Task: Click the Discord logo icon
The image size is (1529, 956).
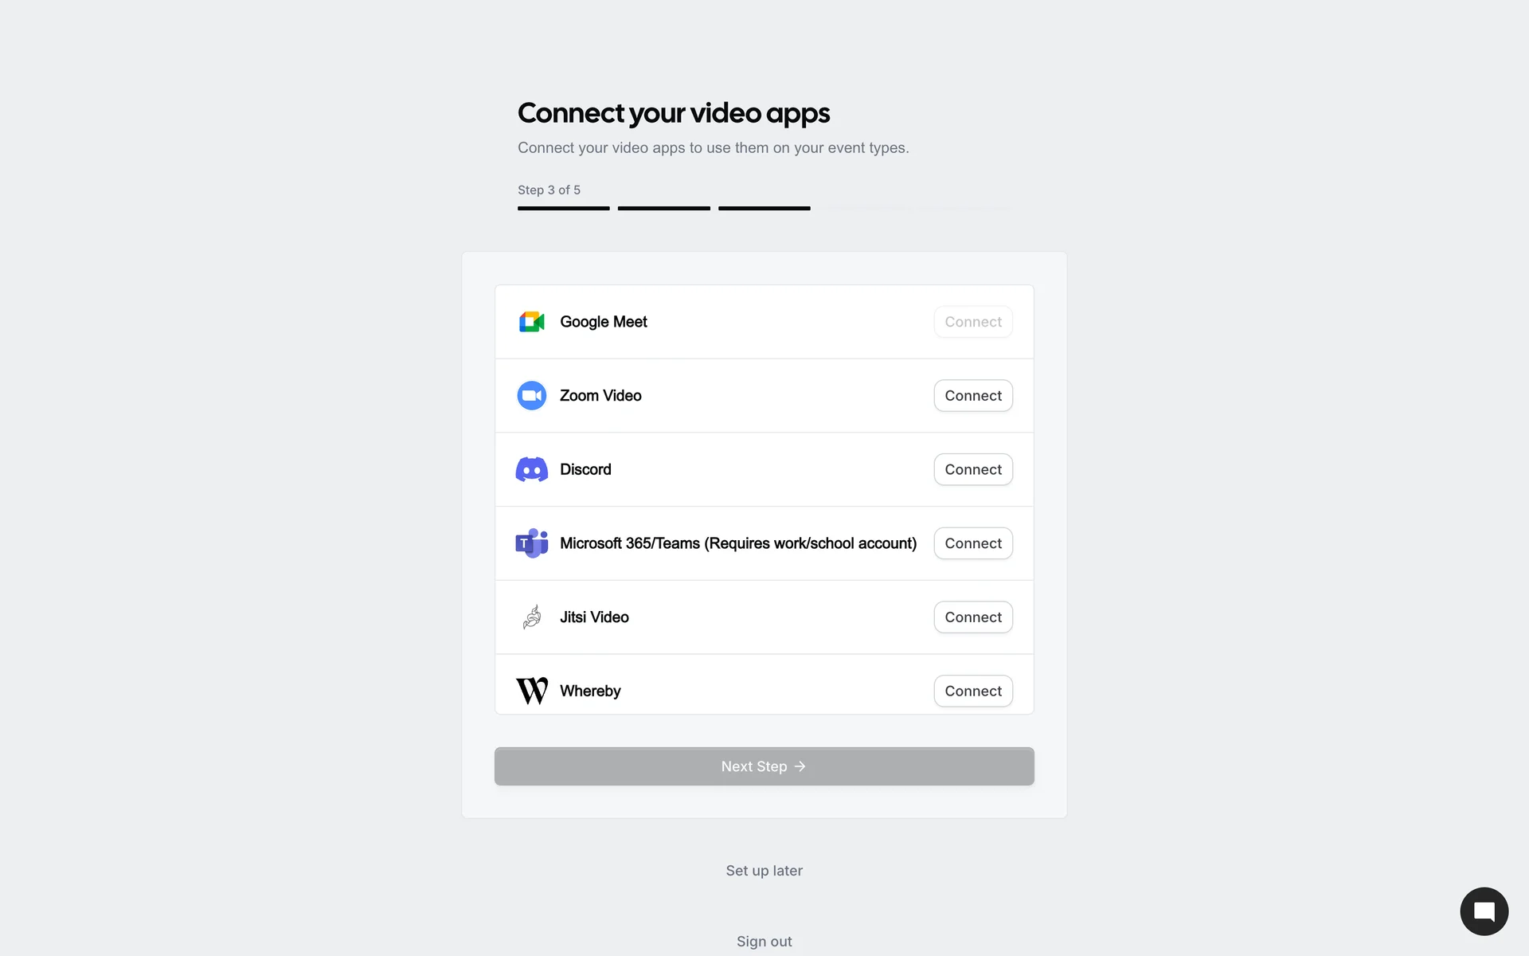Action: 531,469
